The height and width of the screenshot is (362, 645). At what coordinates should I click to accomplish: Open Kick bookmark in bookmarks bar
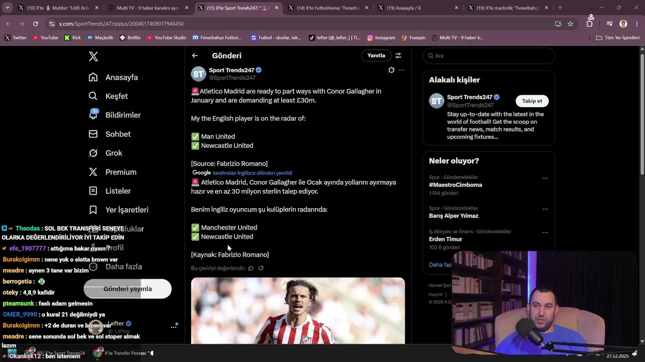(73, 38)
